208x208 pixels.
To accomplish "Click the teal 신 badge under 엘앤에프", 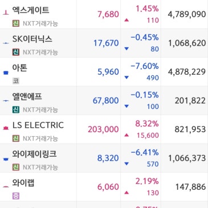I will click(16, 109).
